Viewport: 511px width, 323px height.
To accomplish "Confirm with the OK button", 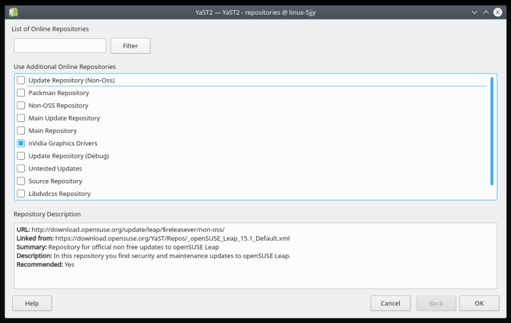I will (479, 303).
